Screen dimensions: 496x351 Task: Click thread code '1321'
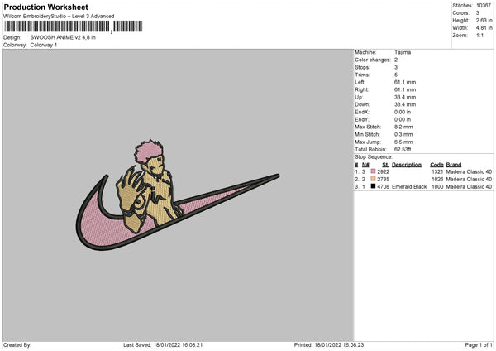437,171
